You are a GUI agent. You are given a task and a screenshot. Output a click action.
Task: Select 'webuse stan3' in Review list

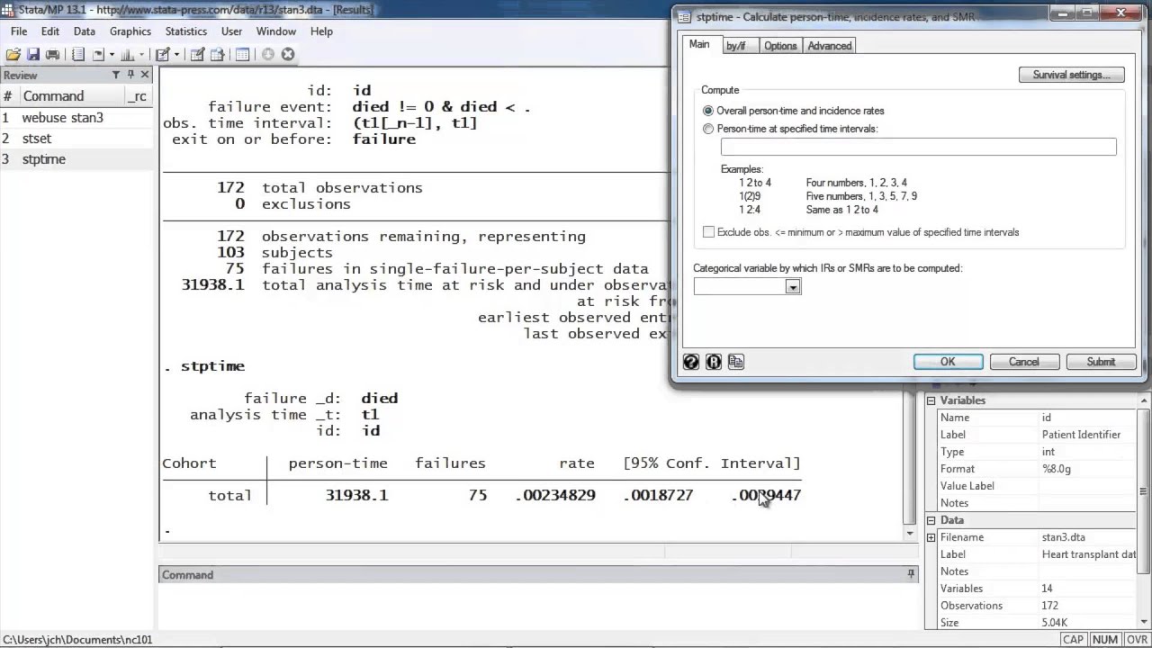(63, 118)
